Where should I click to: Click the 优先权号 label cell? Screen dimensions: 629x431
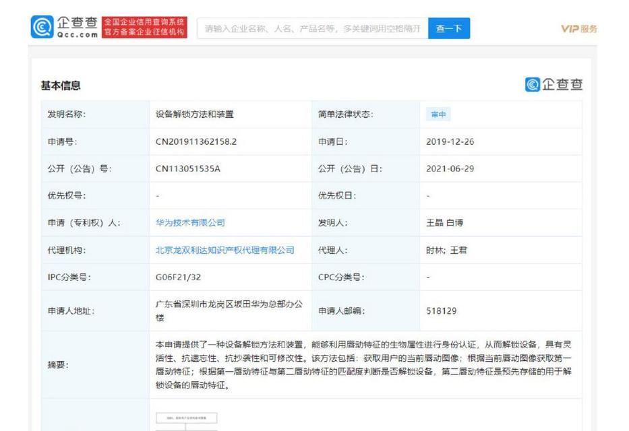[x=96, y=195]
